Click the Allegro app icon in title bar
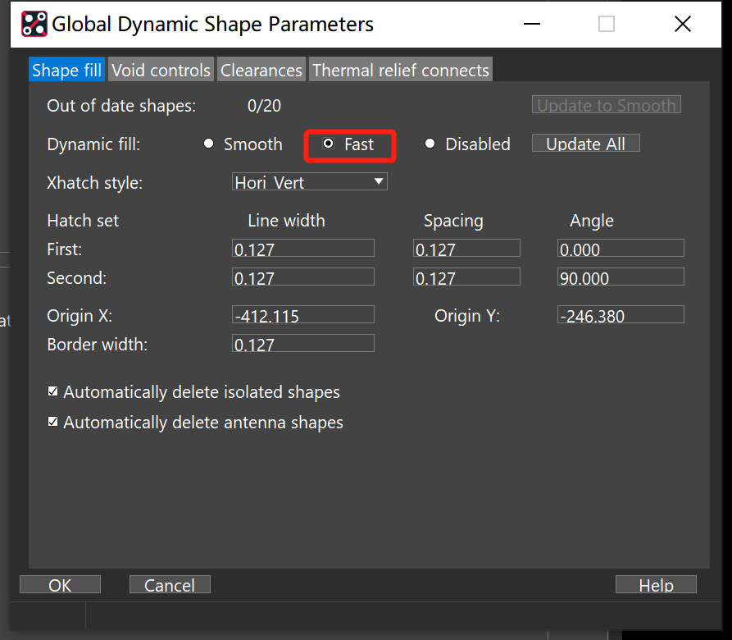This screenshot has height=640, width=732. (x=34, y=25)
